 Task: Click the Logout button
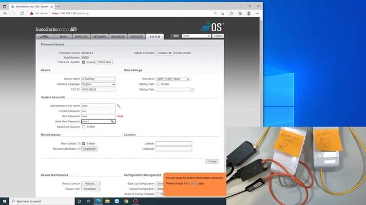click(x=218, y=36)
